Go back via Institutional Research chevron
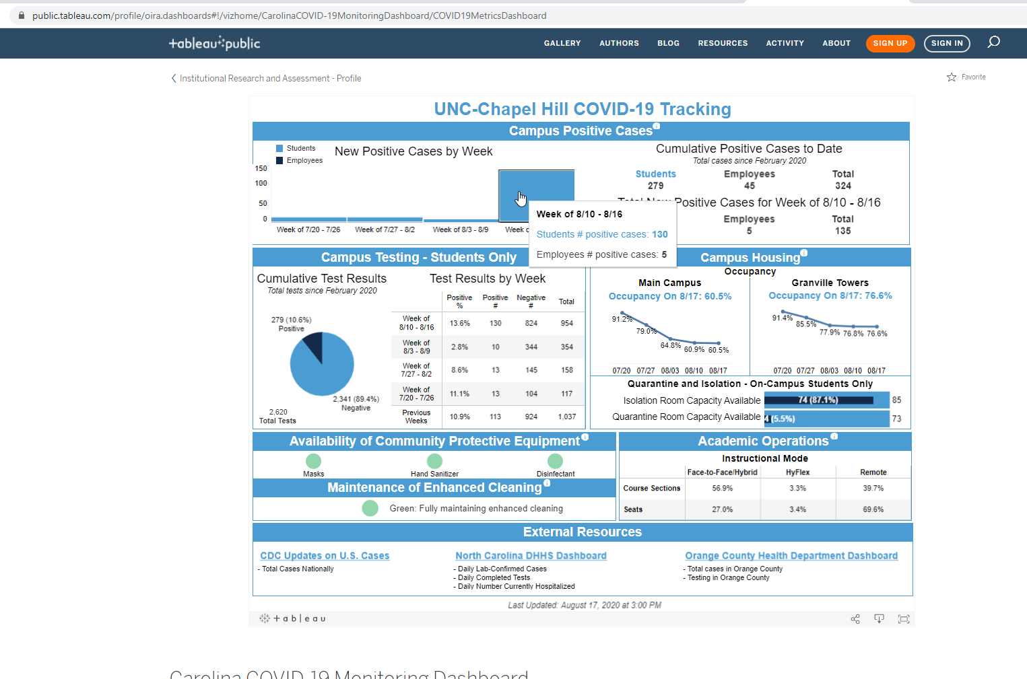The width and height of the screenshot is (1027, 679). [x=174, y=79]
